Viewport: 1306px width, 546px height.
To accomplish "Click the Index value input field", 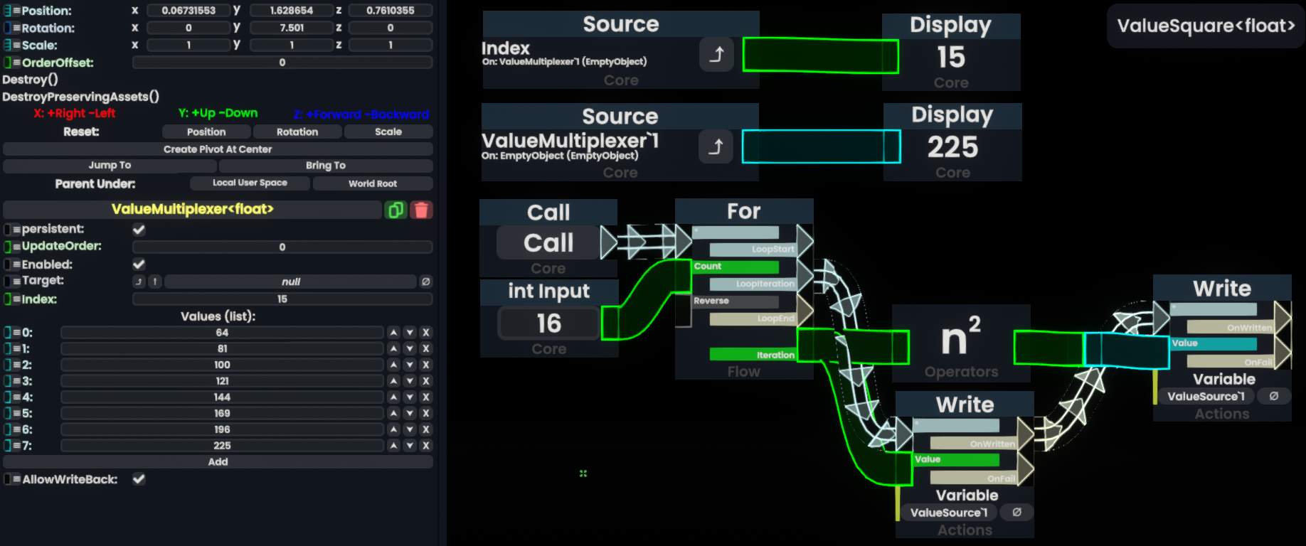I will click(x=282, y=299).
